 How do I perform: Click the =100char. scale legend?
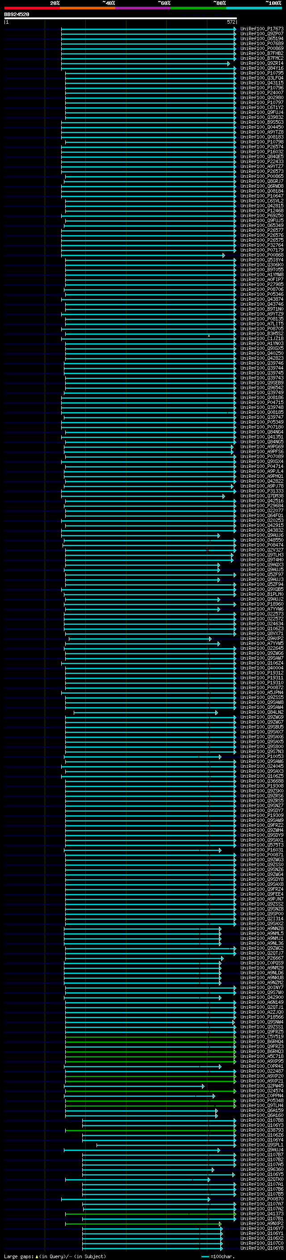[x=217, y=1256]
